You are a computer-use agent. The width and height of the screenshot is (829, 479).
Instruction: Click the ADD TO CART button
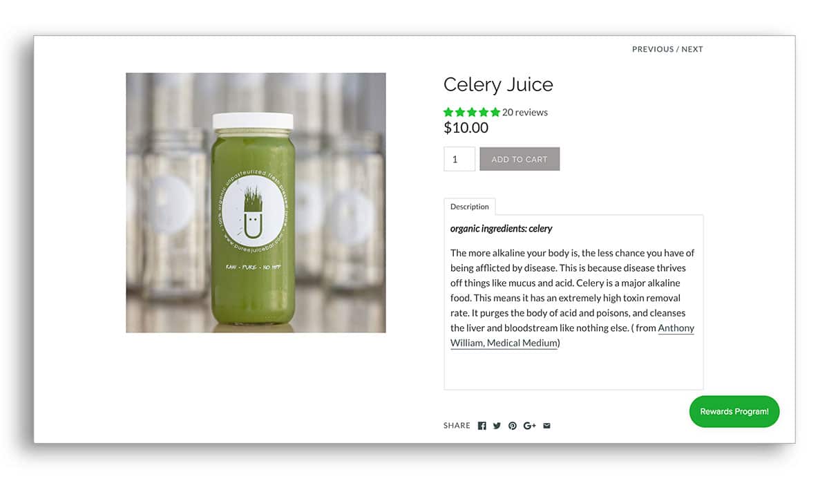pyautogui.click(x=520, y=159)
